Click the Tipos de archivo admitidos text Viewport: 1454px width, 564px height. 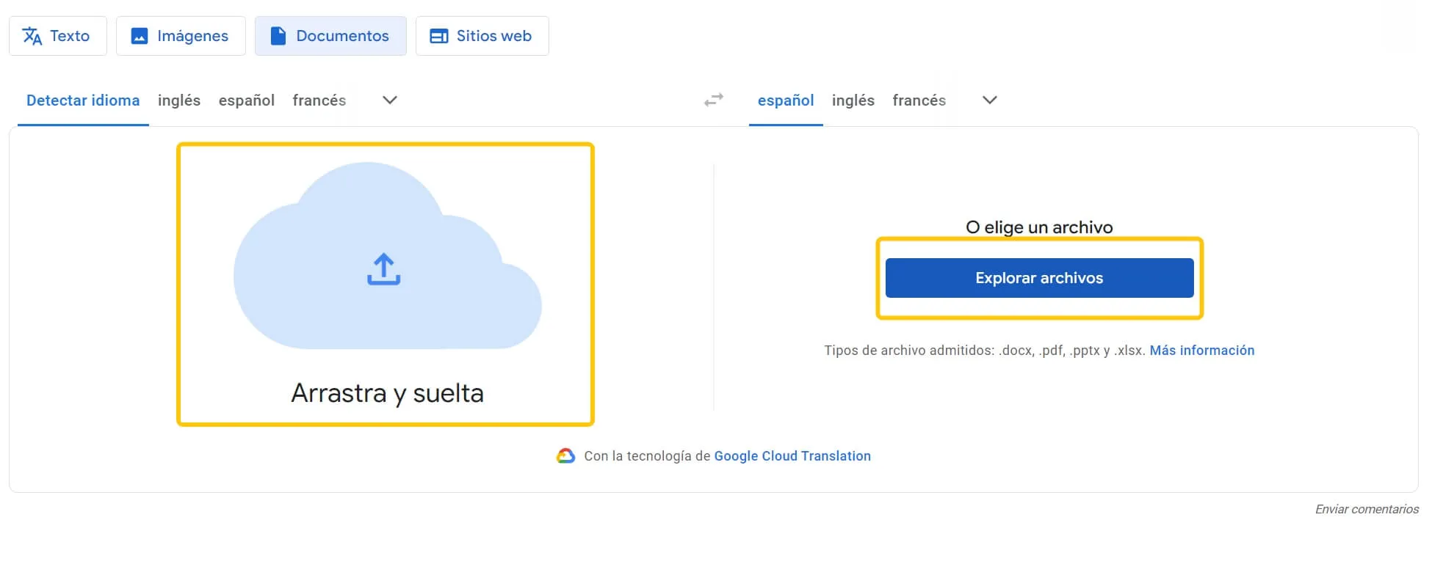(984, 351)
